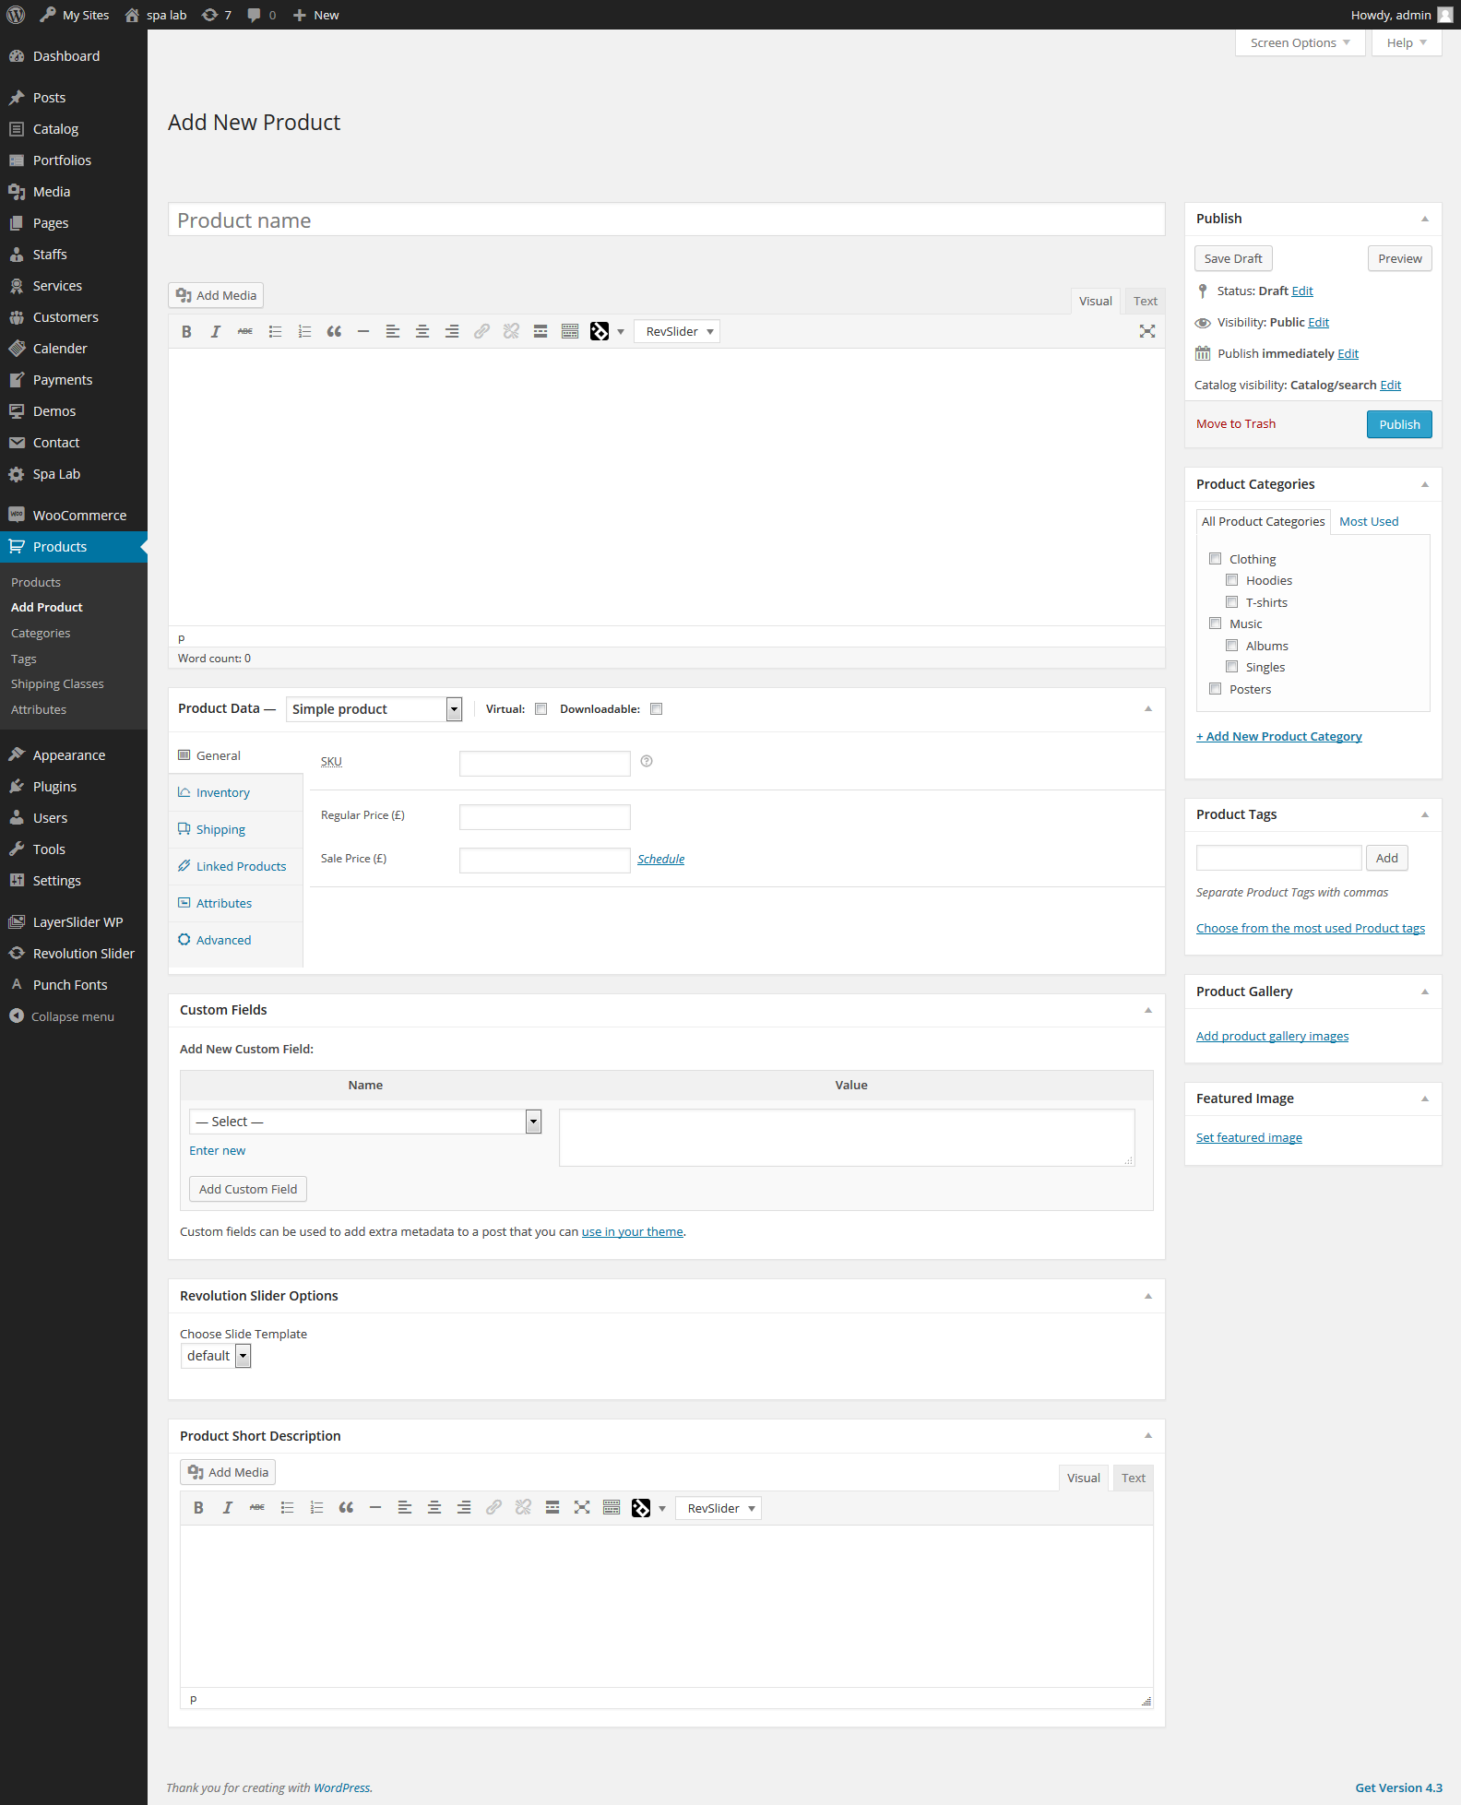The image size is (1461, 1805).
Task: Click the Preview button
Action: (x=1400, y=259)
